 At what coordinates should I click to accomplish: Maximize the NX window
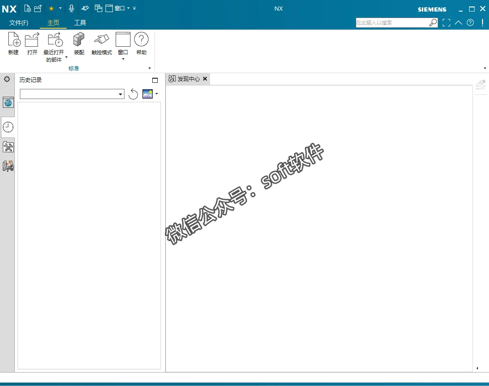(x=472, y=9)
